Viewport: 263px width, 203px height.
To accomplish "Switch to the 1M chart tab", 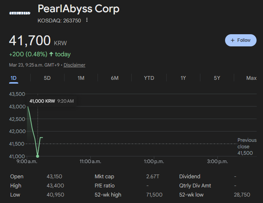I will 81,78.
